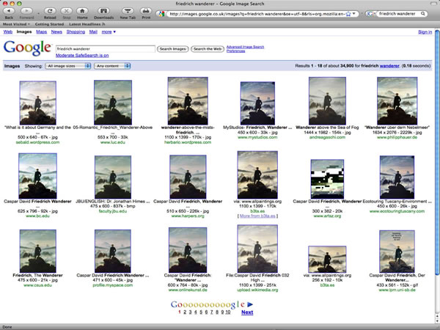Open the All image sizes dropdown
This screenshot has width=440, height=330.
[x=68, y=66]
